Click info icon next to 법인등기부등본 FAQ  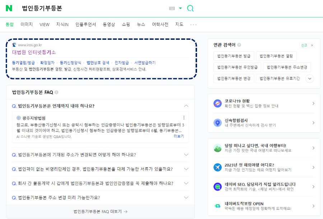click(56, 92)
